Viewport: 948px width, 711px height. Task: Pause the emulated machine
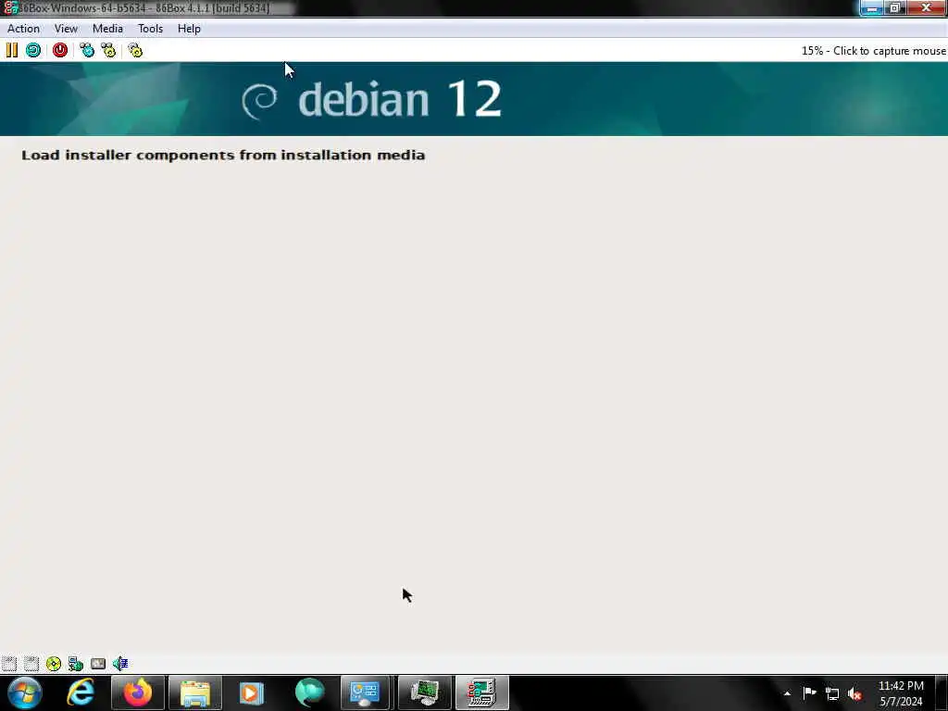coord(12,50)
